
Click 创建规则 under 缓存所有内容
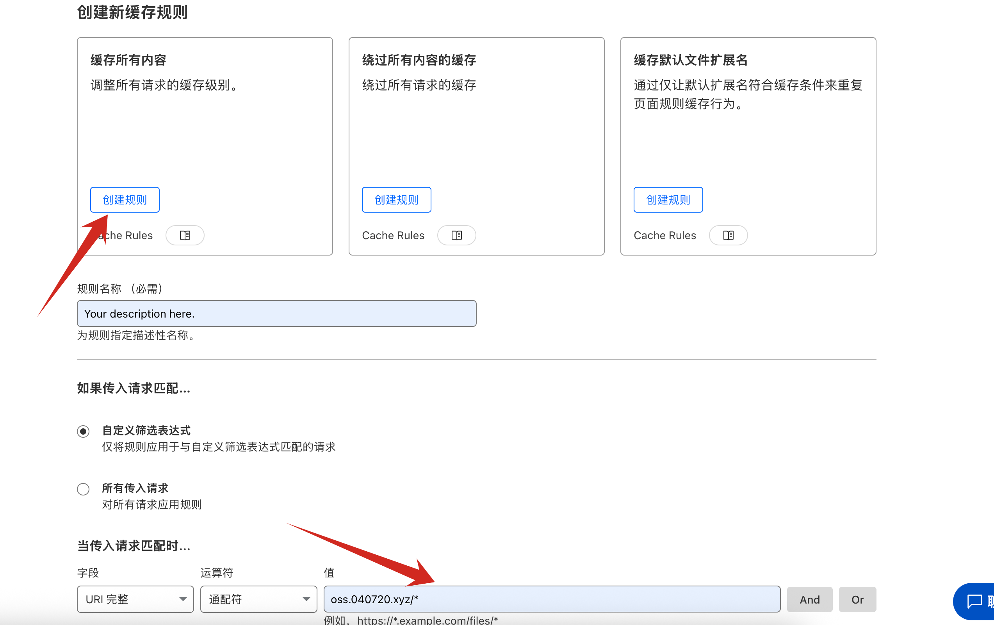[x=125, y=200]
